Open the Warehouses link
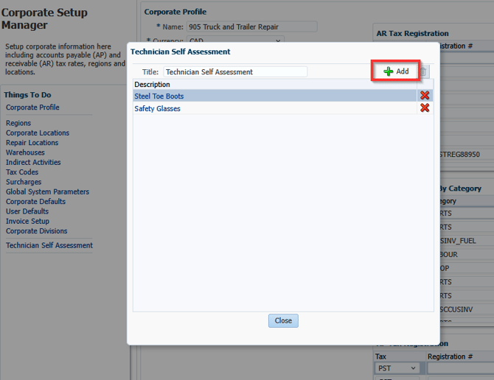494x380 pixels. point(25,152)
